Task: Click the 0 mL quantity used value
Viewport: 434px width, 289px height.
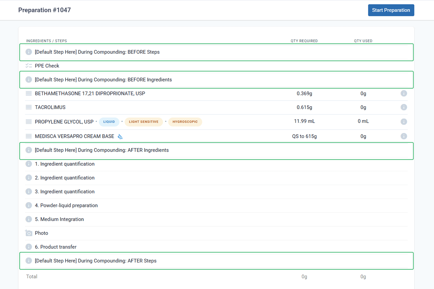Action: [363, 121]
